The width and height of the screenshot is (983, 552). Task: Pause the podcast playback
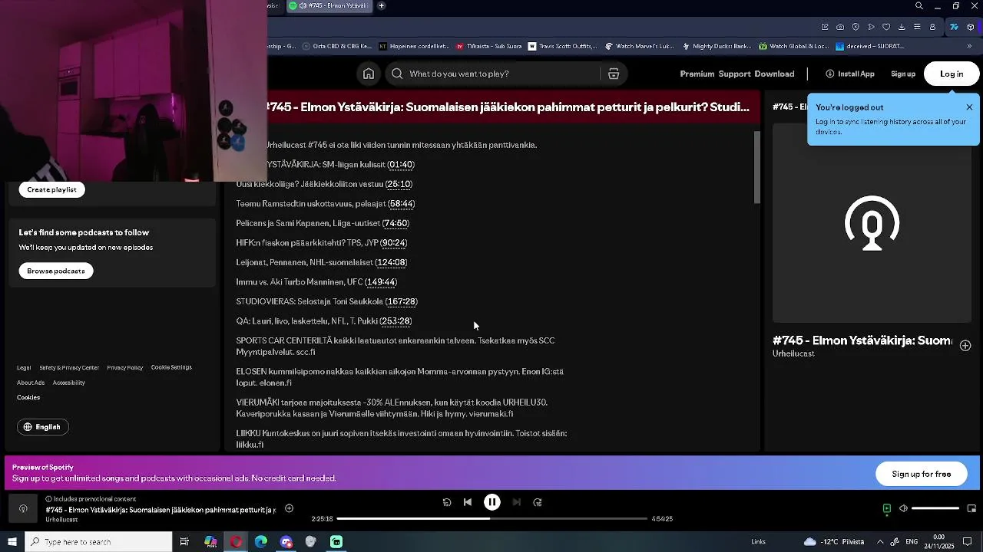click(x=492, y=502)
